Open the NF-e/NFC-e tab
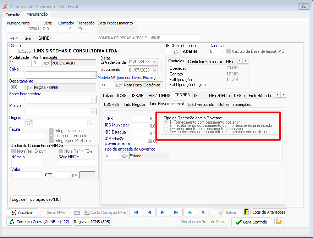313x238 pixels. 219,96
